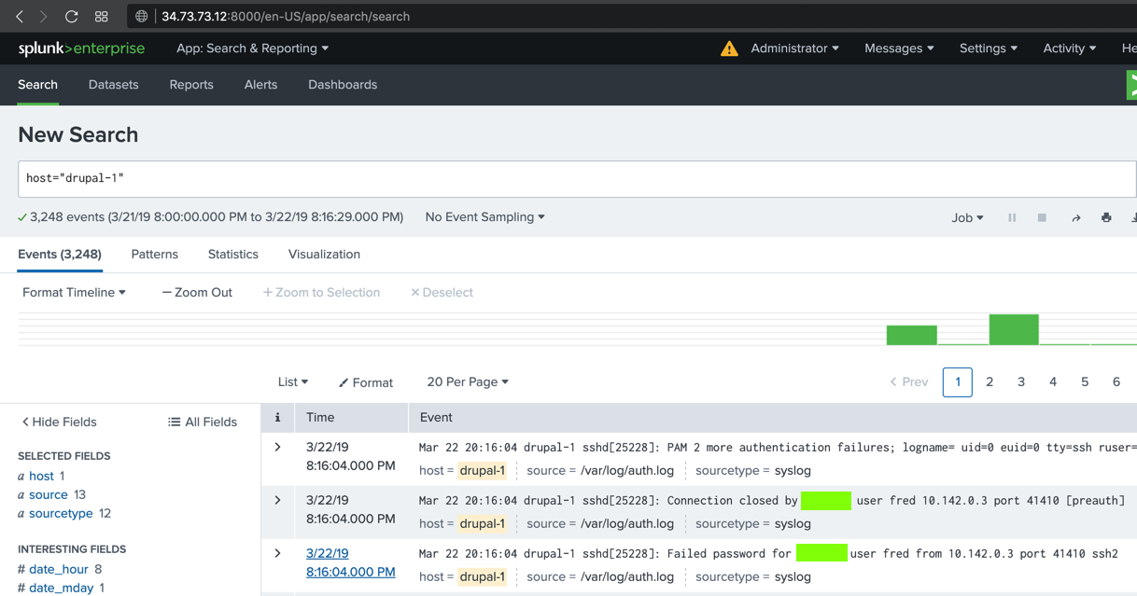Click Hide Fields in the sidebar

[x=59, y=423]
